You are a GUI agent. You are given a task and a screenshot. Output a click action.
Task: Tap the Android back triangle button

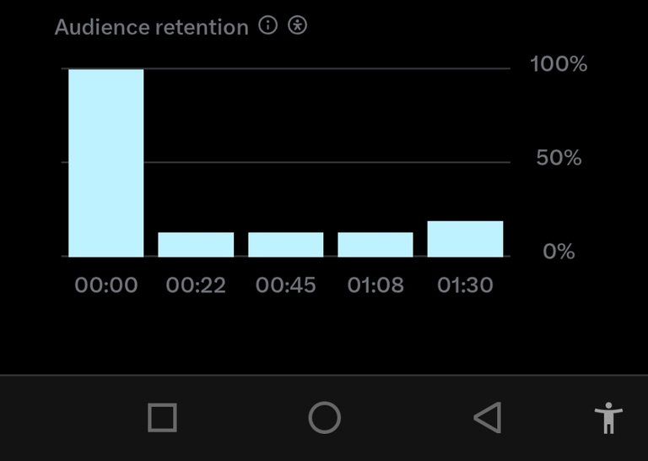488,418
